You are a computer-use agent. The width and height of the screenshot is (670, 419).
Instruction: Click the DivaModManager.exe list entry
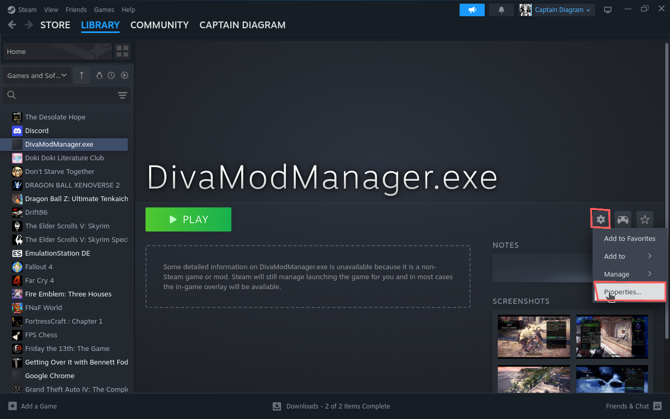coord(64,144)
